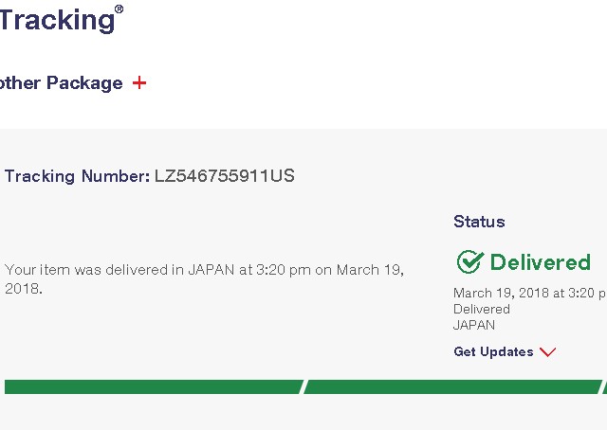Click the red plus icon
Image resolution: width=607 pixels, height=430 pixels.
139,83
